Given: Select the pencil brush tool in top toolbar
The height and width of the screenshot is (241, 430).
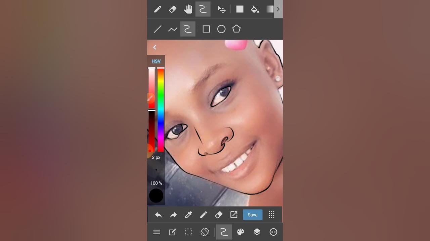Looking at the screenshot, I should click(x=158, y=9).
